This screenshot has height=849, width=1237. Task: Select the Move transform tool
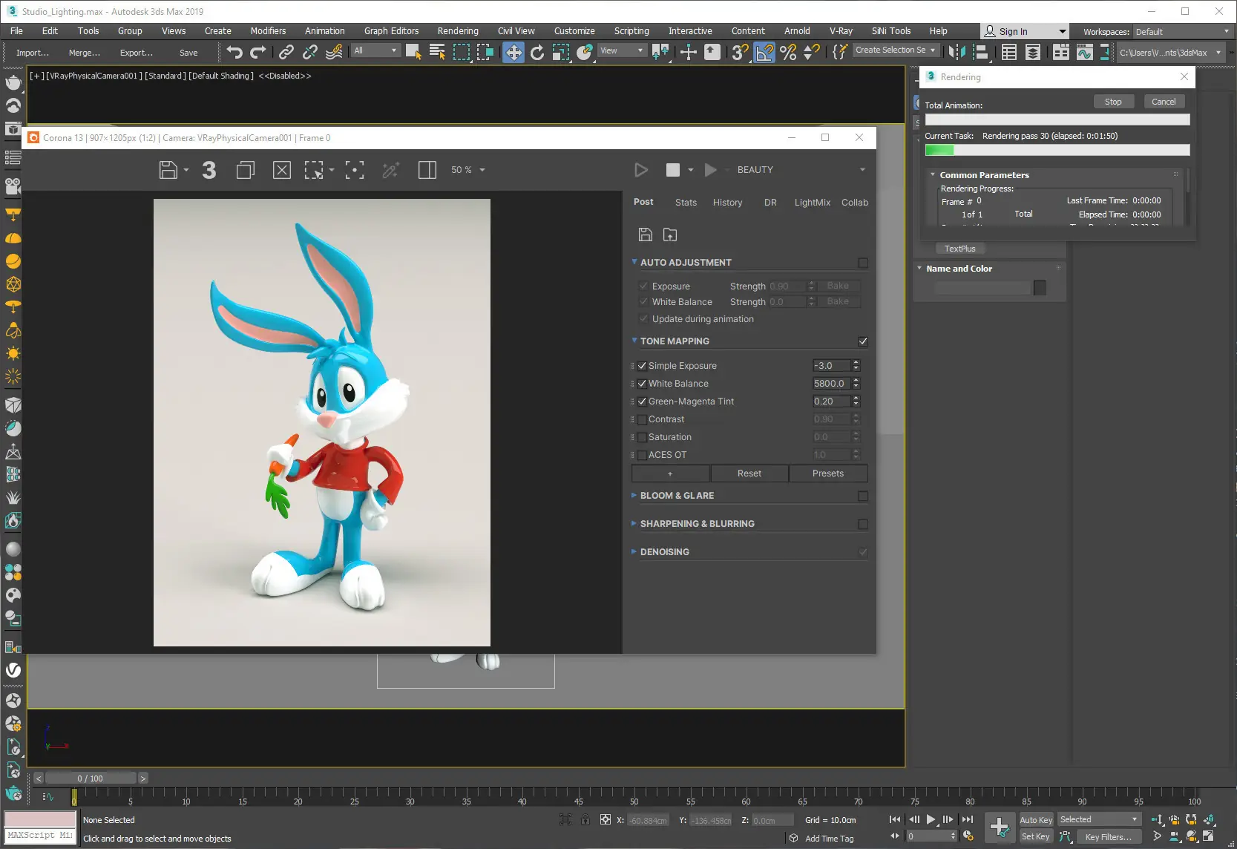tap(513, 52)
